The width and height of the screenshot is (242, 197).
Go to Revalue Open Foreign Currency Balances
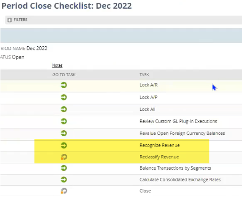pos(64,133)
